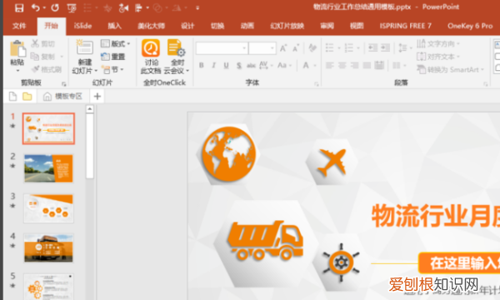Open the 设计 (Design) tab
This screenshot has width=500, height=300.
187,26
